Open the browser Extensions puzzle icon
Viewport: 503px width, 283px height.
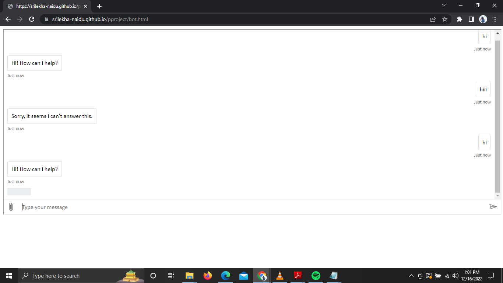click(x=459, y=19)
